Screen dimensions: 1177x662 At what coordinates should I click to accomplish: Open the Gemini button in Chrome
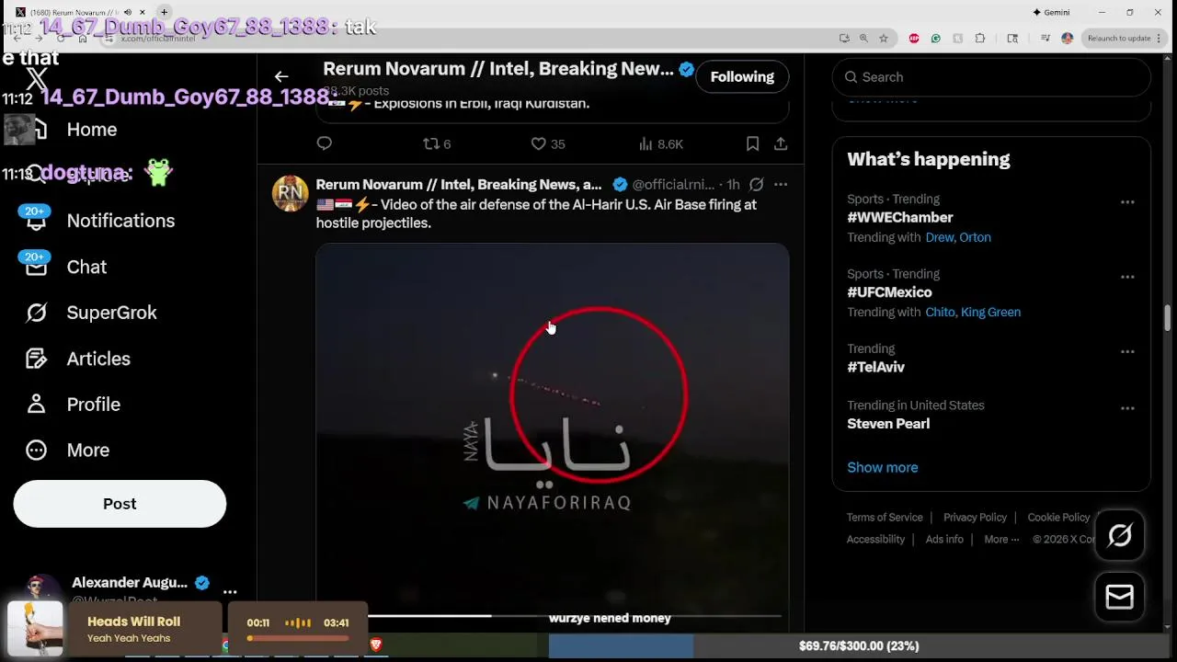1051,13
